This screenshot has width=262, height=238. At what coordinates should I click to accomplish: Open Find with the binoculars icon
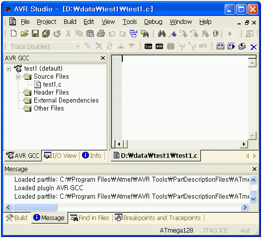click(162, 34)
